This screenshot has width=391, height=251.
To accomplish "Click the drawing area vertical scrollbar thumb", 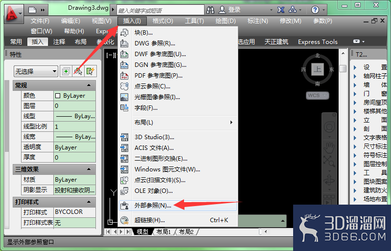I will coord(343,68).
